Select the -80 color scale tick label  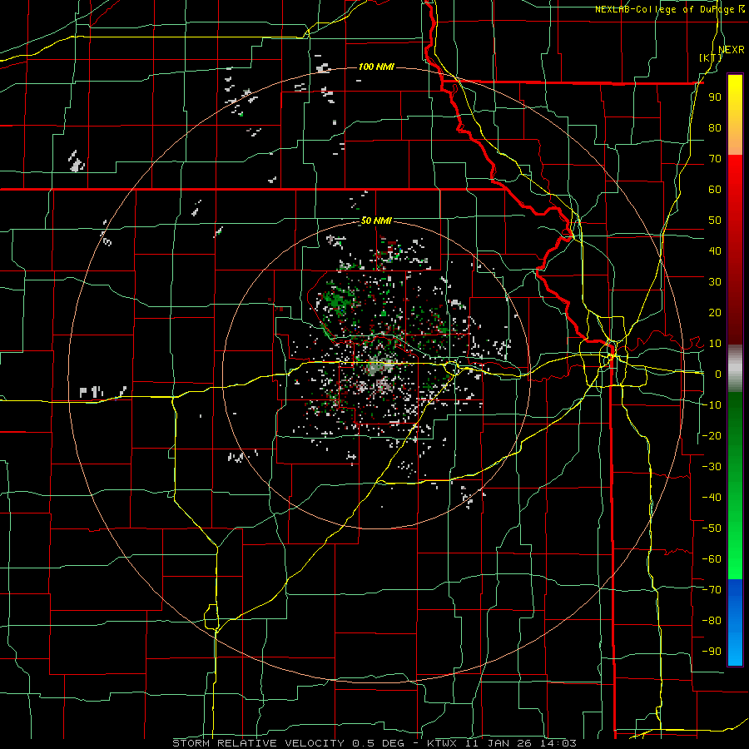click(x=712, y=621)
